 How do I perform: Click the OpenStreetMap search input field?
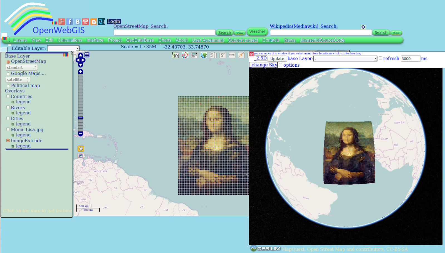click(164, 32)
